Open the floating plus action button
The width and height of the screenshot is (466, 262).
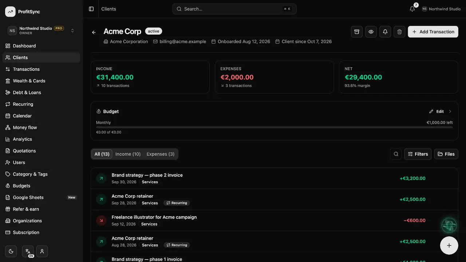449,245
